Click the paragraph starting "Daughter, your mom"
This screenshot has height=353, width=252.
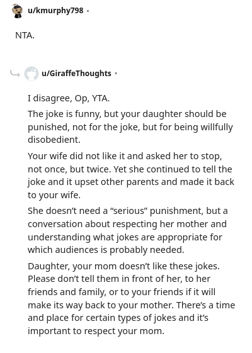(x=132, y=298)
